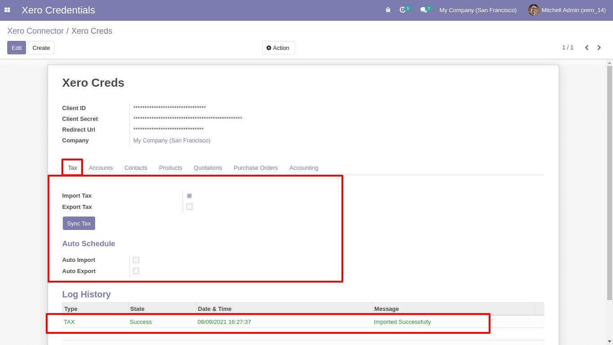This screenshot has height=345, width=613.
Task: Click Log History section heading
Action: tap(86, 295)
